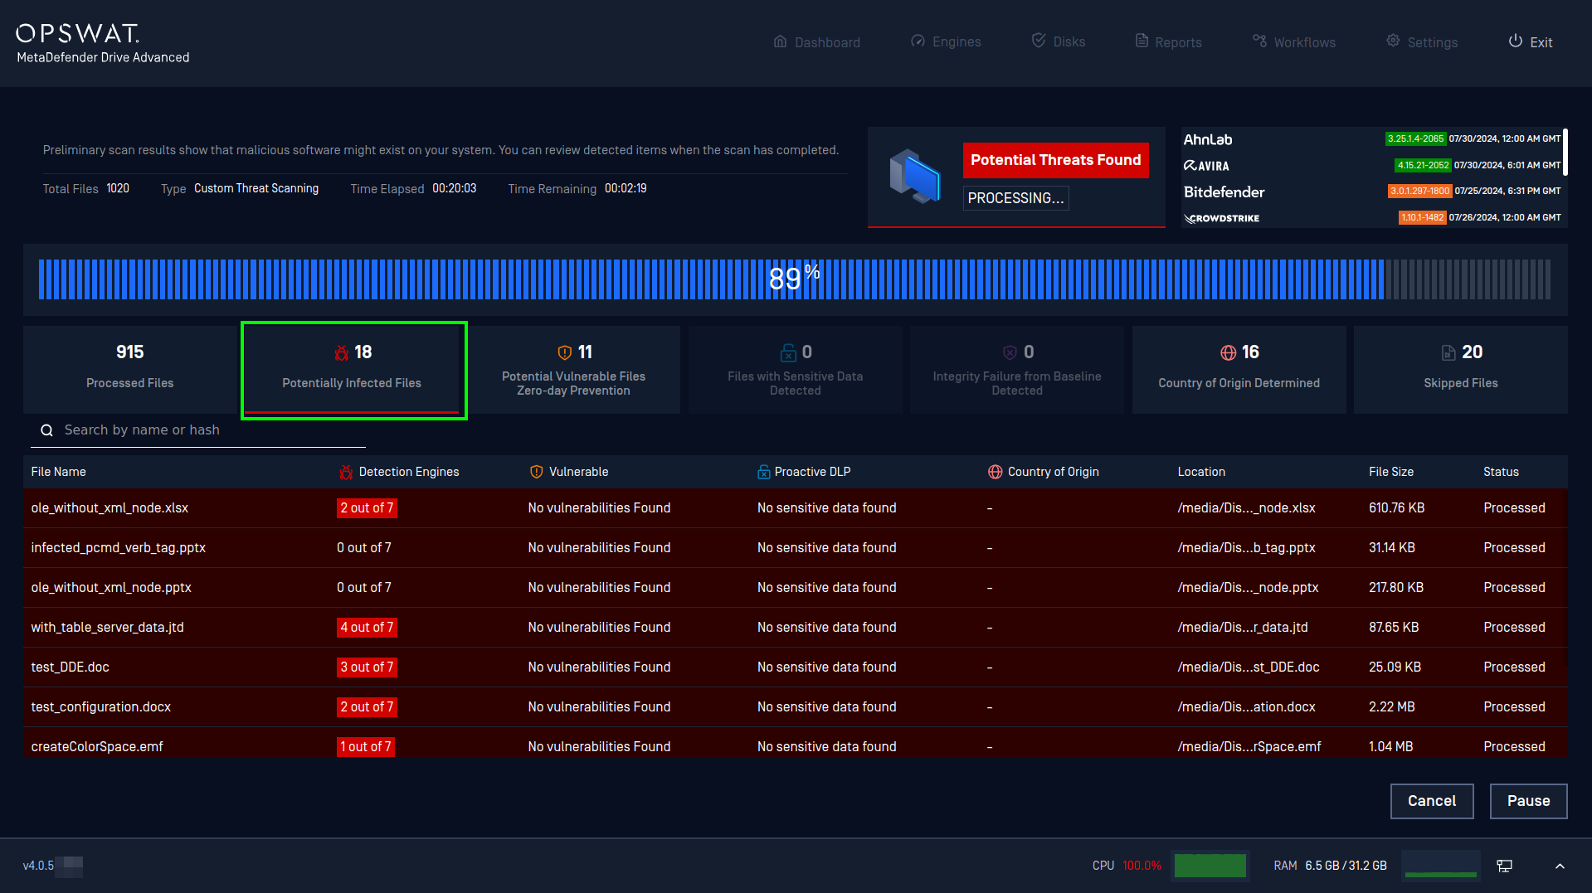Viewport: 1592px width, 893px height.
Task: Select the Potentially Infected Files tab
Action: (352, 369)
